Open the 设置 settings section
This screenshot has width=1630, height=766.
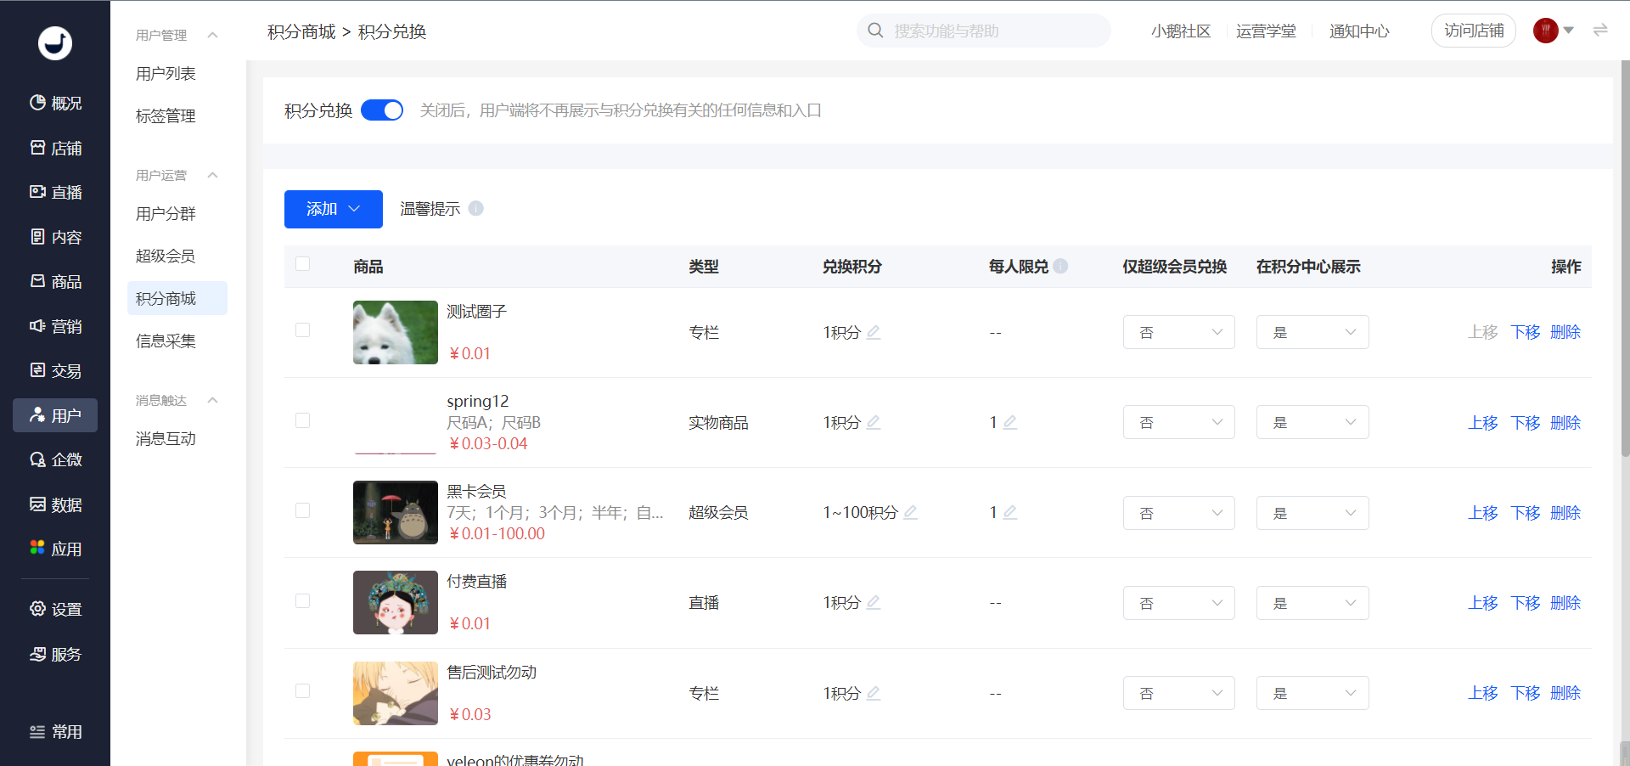click(x=55, y=609)
